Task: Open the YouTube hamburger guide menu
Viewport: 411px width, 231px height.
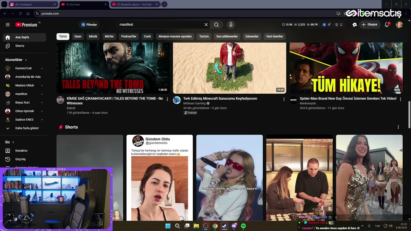Action: coord(8,25)
